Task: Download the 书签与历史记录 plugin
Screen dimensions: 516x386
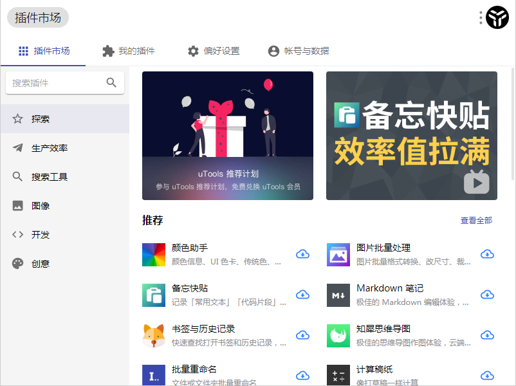Action: point(302,335)
